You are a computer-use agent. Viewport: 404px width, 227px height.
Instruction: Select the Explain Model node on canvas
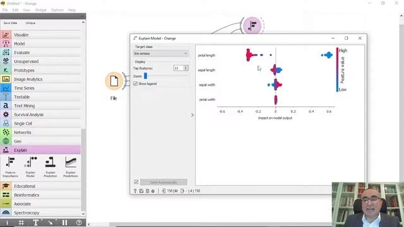coord(252,25)
